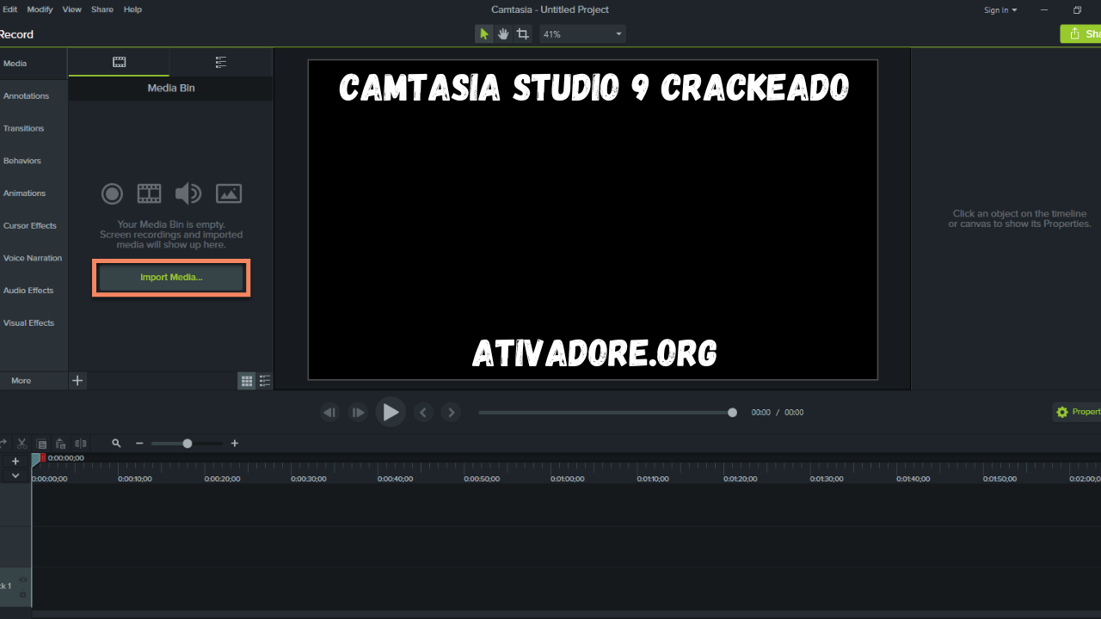Open the Share menu
1101x619 pixels.
point(102,9)
